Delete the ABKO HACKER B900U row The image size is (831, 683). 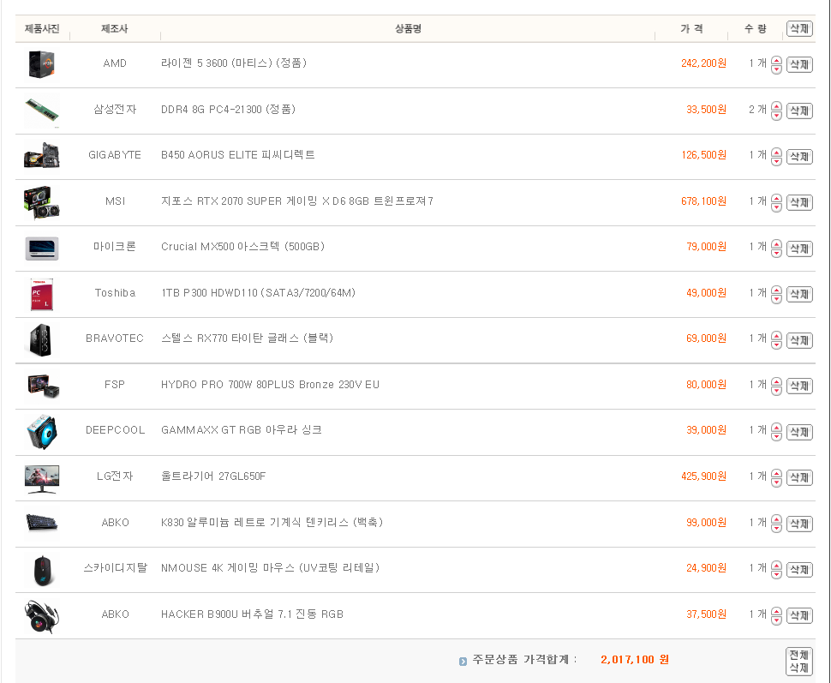click(799, 615)
